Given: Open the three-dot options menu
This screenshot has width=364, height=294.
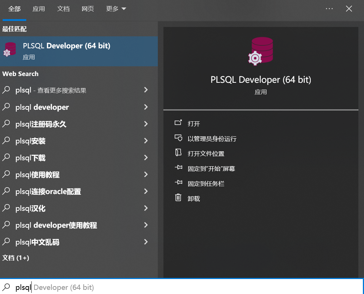Looking at the screenshot, I should [x=329, y=9].
